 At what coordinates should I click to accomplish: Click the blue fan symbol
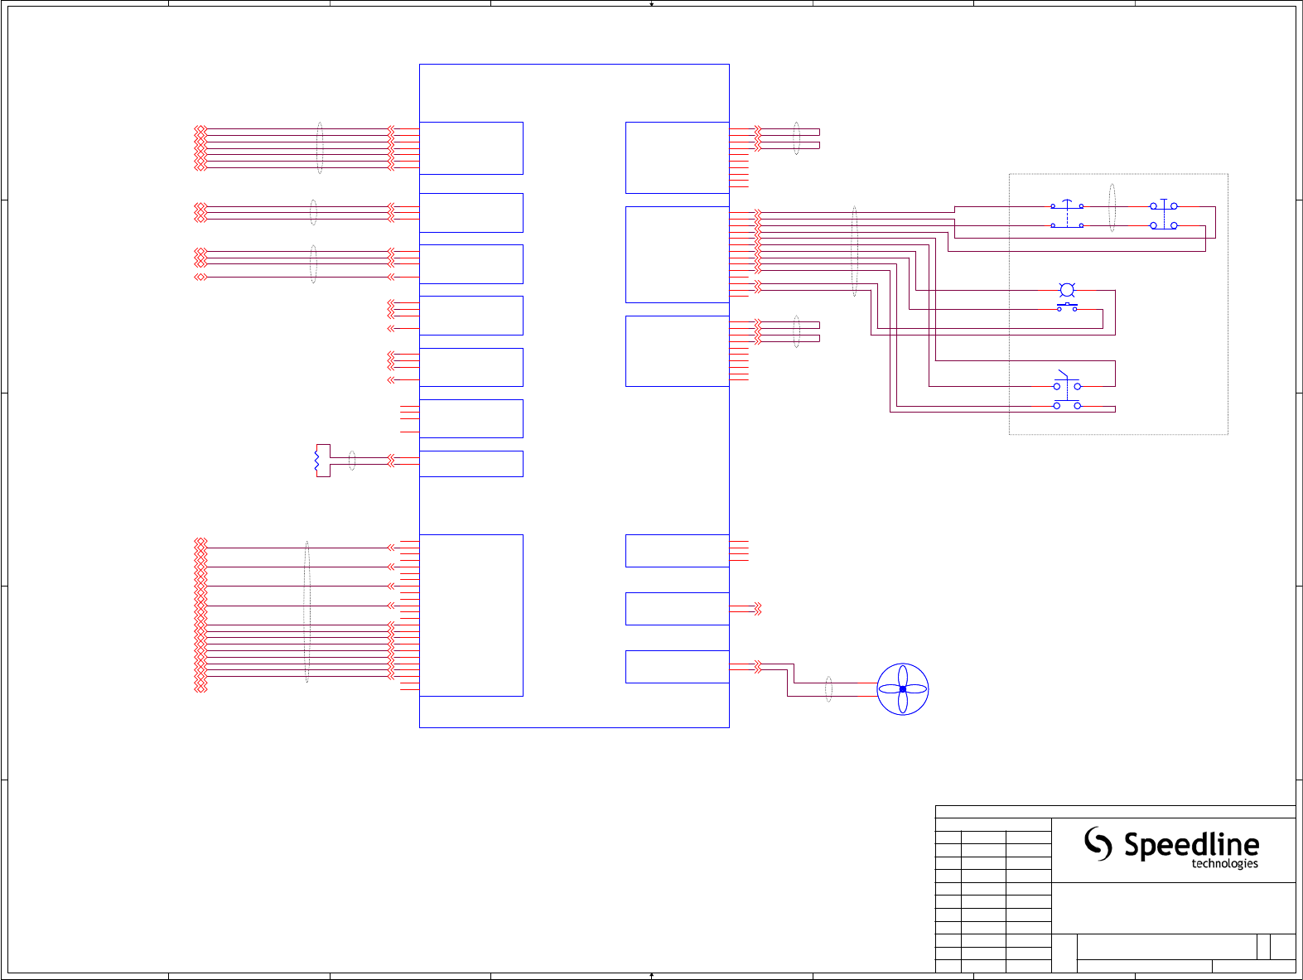point(903,689)
